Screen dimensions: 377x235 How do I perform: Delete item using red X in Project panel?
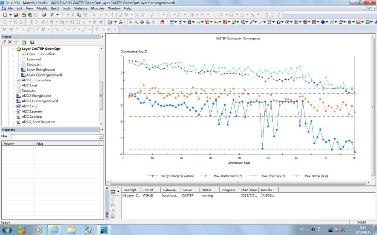point(10,42)
